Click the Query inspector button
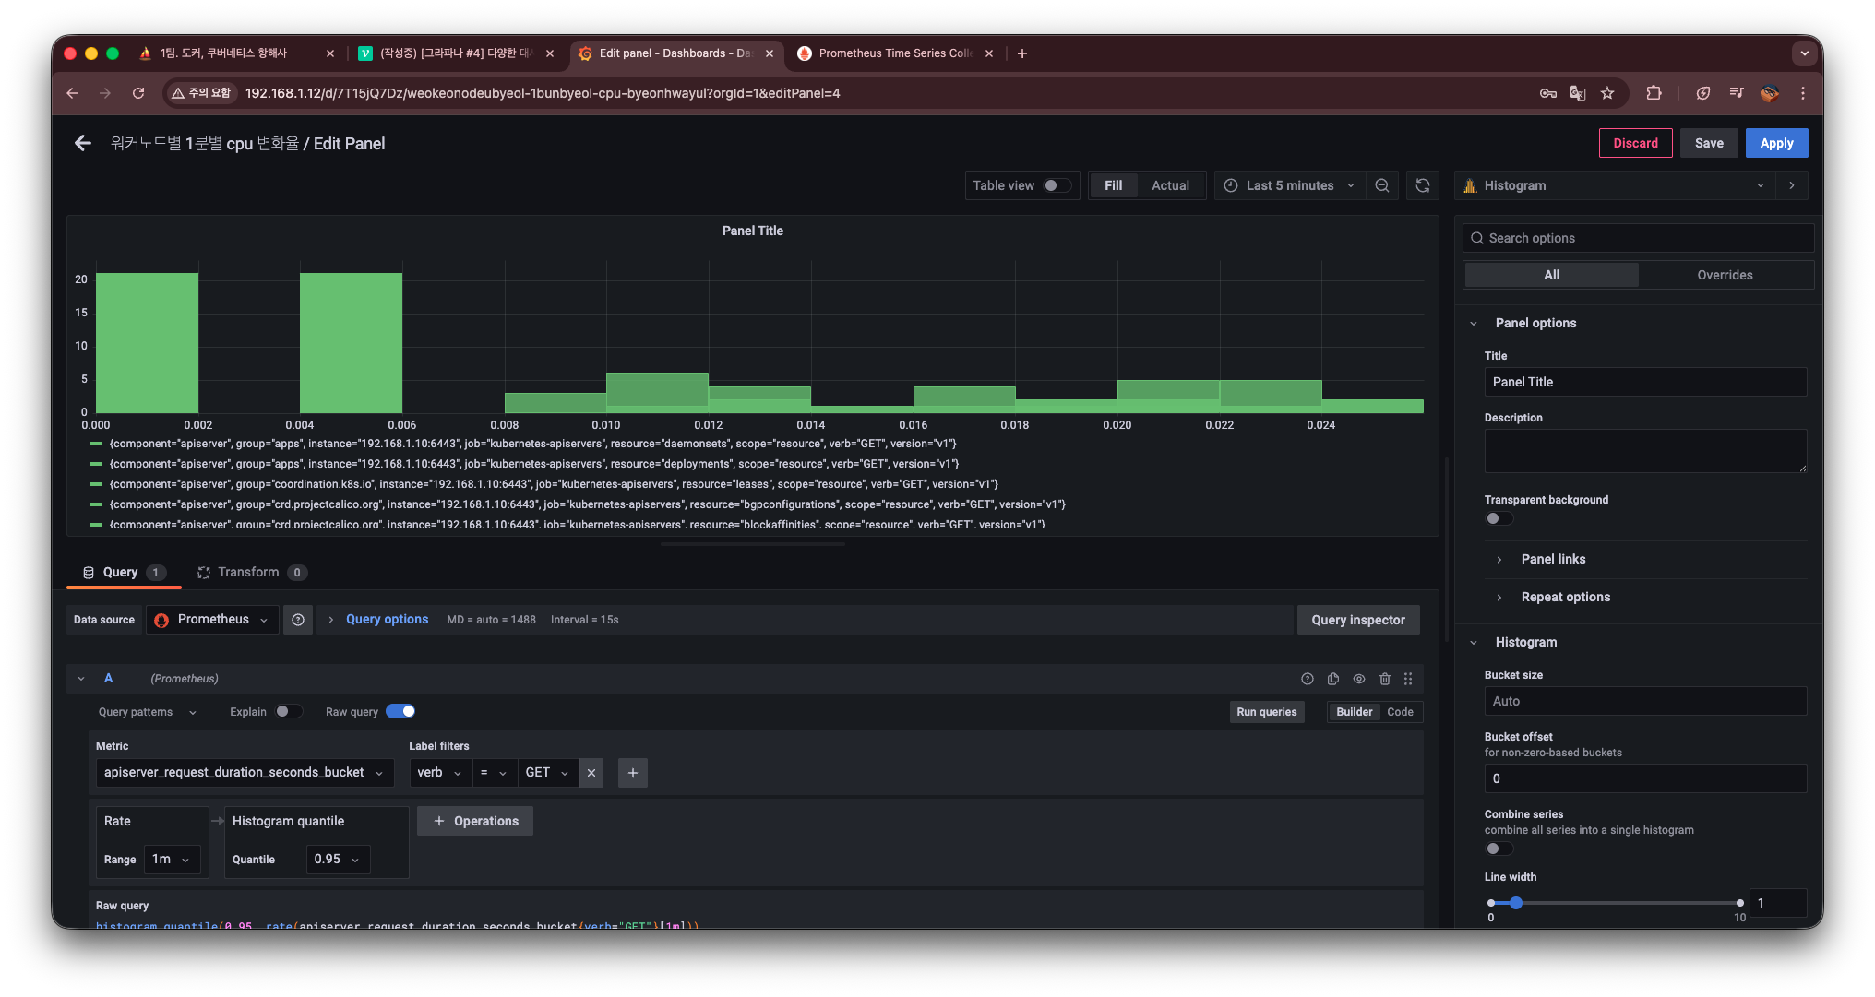Screen dimensions: 1875x997 pyautogui.click(x=1358, y=620)
